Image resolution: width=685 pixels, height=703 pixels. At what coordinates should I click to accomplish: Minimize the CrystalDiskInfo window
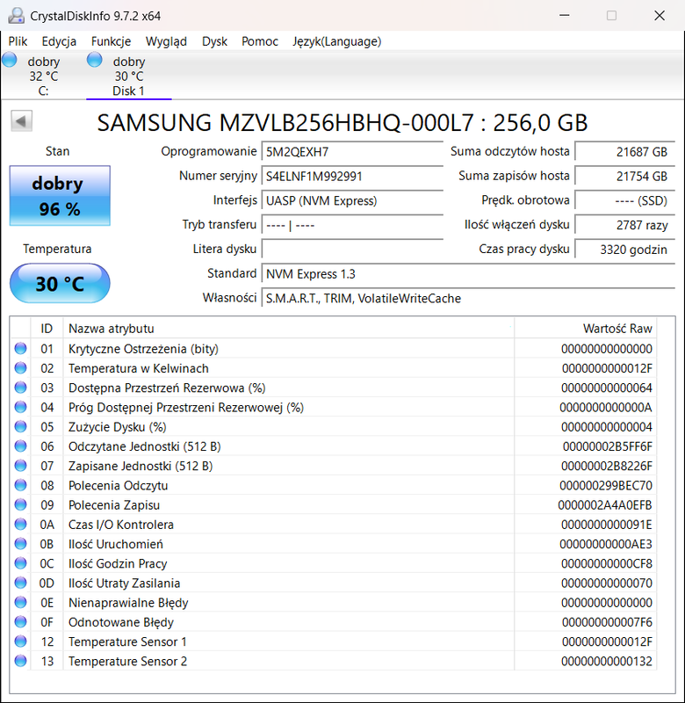click(565, 16)
